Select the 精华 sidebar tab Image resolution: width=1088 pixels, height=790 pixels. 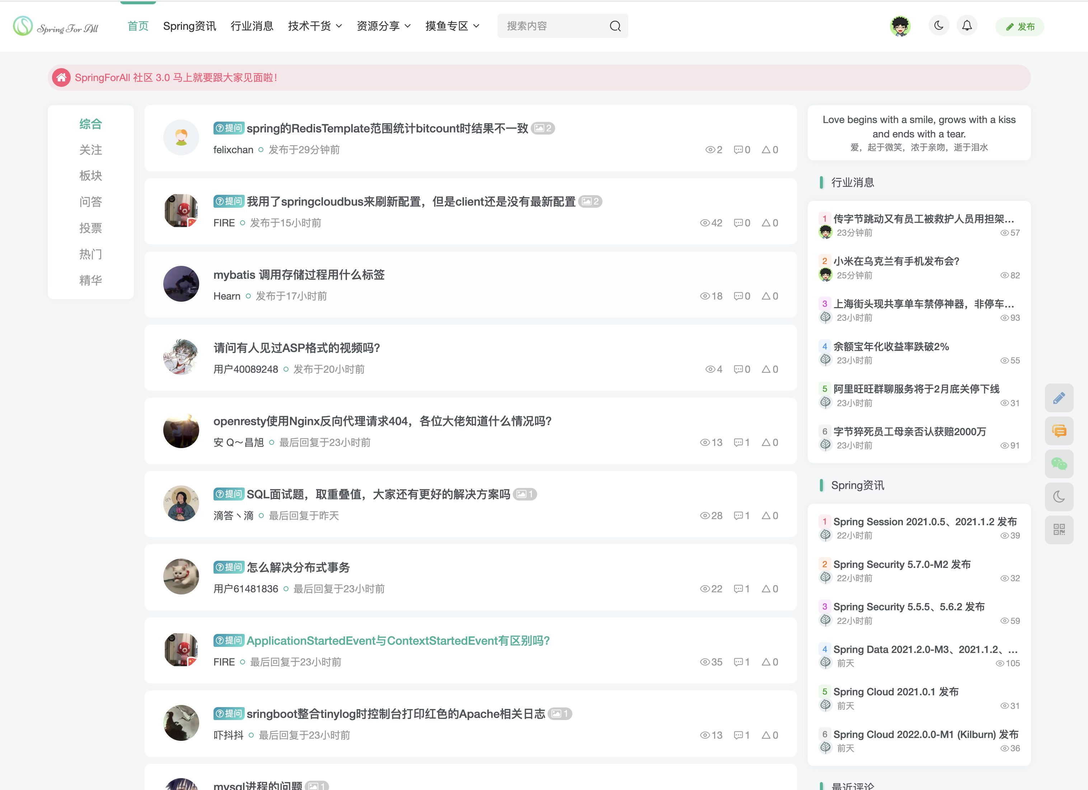[x=91, y=280]
